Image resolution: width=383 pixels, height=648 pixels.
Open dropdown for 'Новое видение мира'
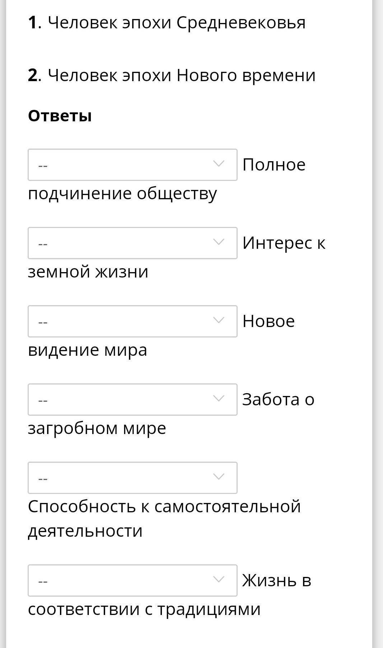point(132,321)
